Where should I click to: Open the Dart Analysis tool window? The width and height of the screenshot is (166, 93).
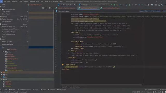tap(62, 90)
